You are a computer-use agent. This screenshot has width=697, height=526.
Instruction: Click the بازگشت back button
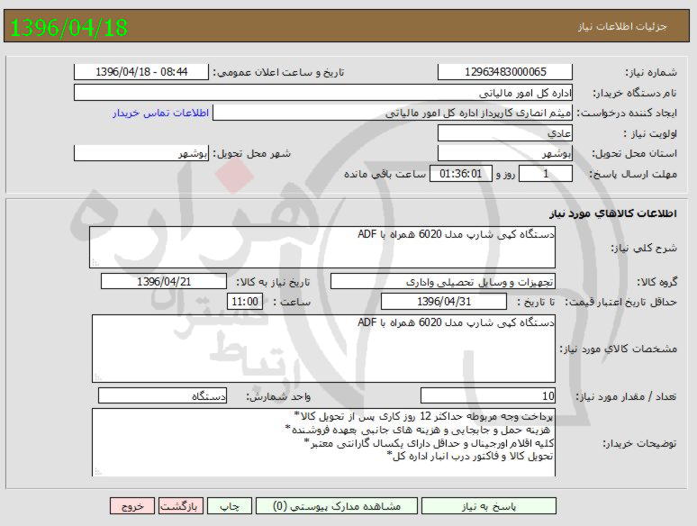(181, 506)
